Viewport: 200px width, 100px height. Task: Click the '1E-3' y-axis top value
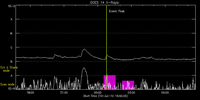click(x=11, y=6)
